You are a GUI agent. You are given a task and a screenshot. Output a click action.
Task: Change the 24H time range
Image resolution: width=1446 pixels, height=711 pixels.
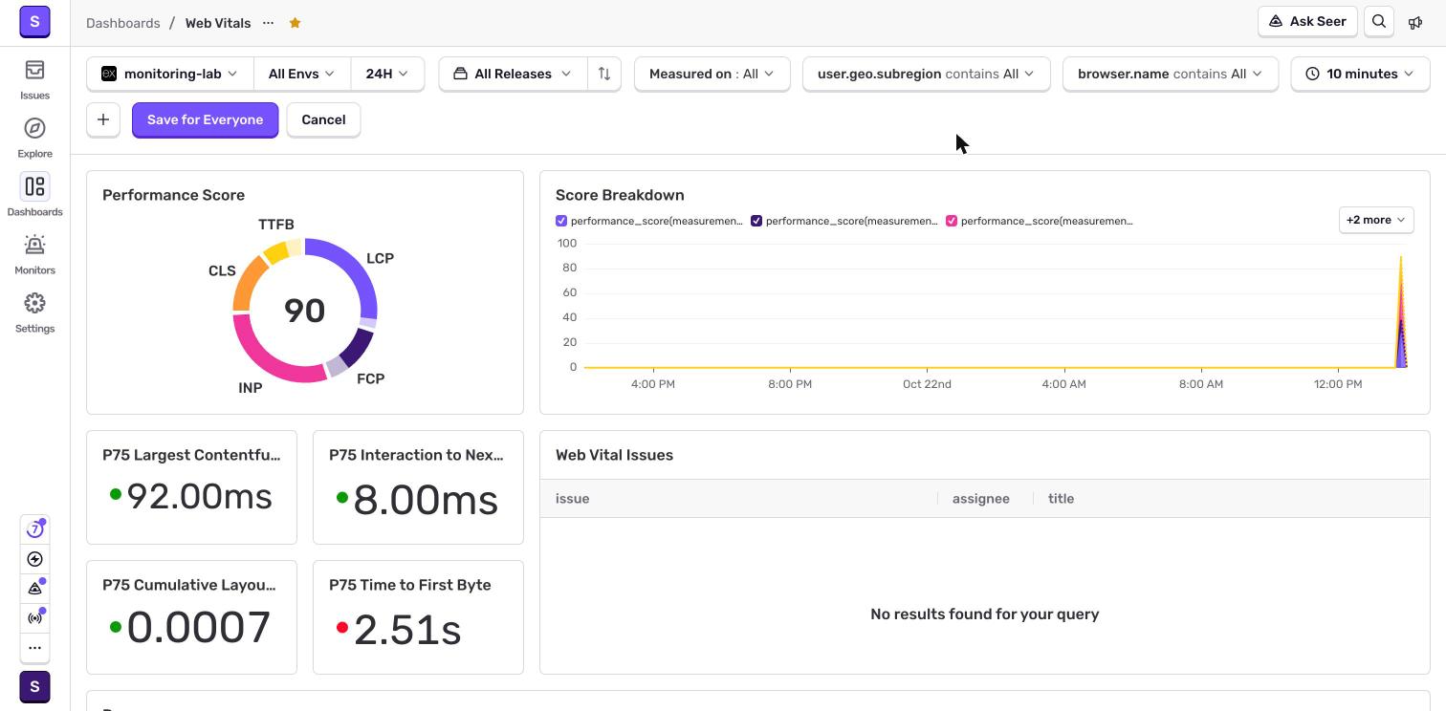[387, 74]
